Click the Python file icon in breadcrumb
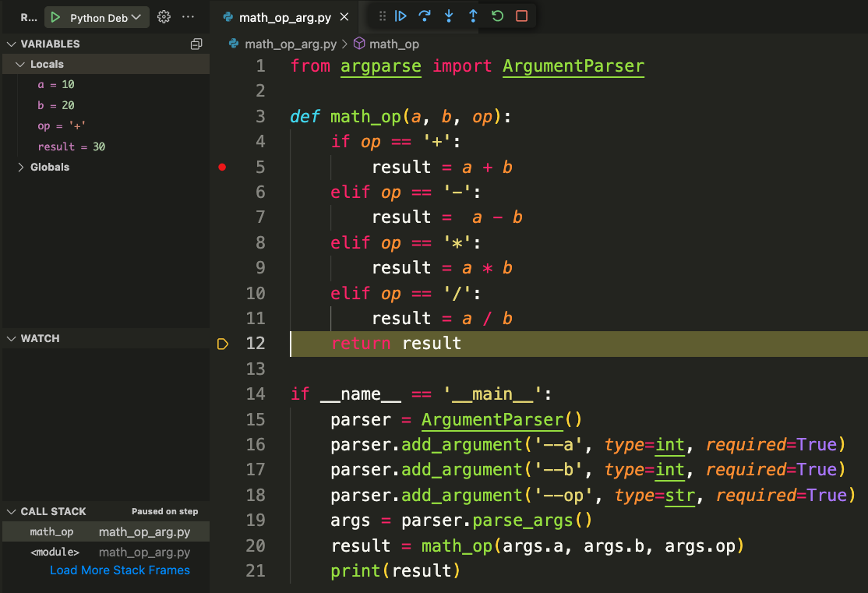 pyautogui.click(x=234, y=44)
